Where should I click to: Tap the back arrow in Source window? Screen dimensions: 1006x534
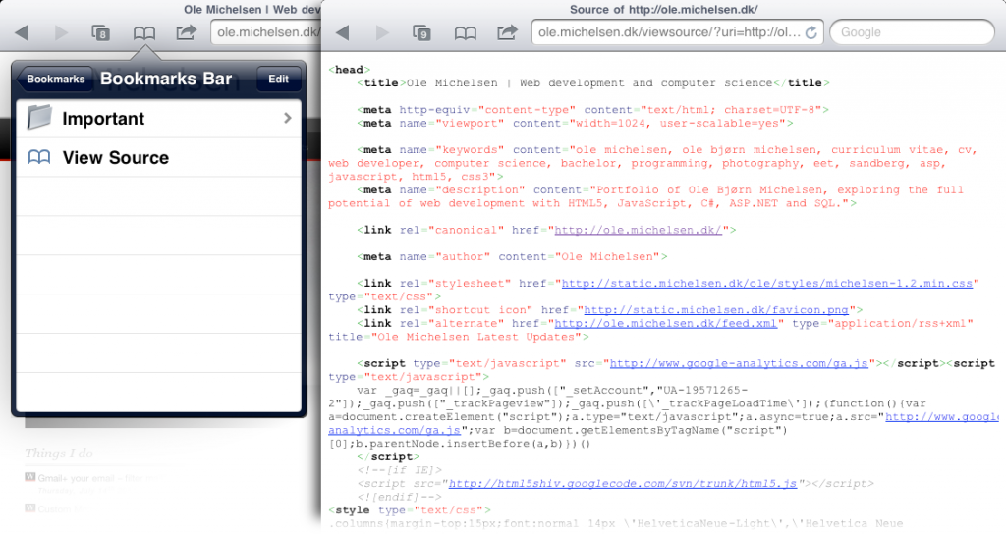click(343, 32)
